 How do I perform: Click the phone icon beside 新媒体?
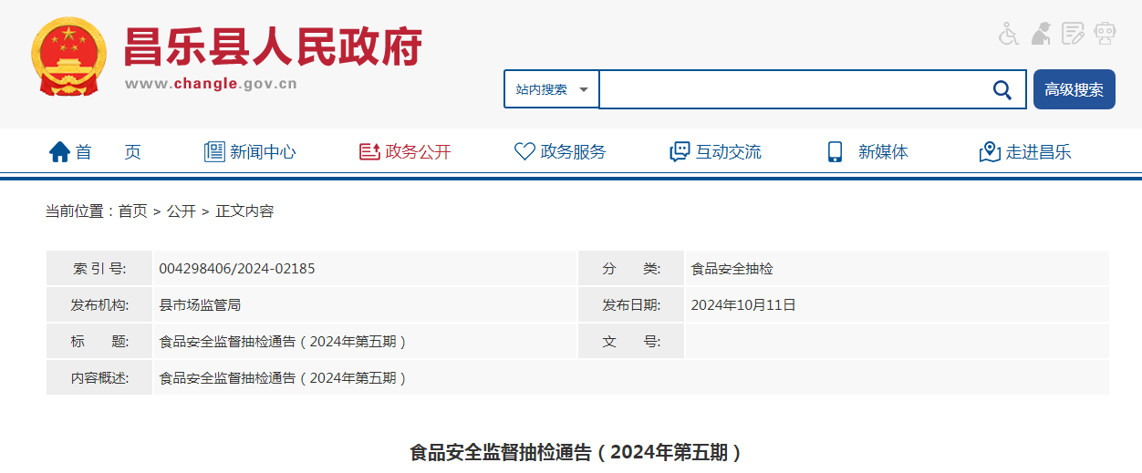pyautogui.click(x=835, y=152)
